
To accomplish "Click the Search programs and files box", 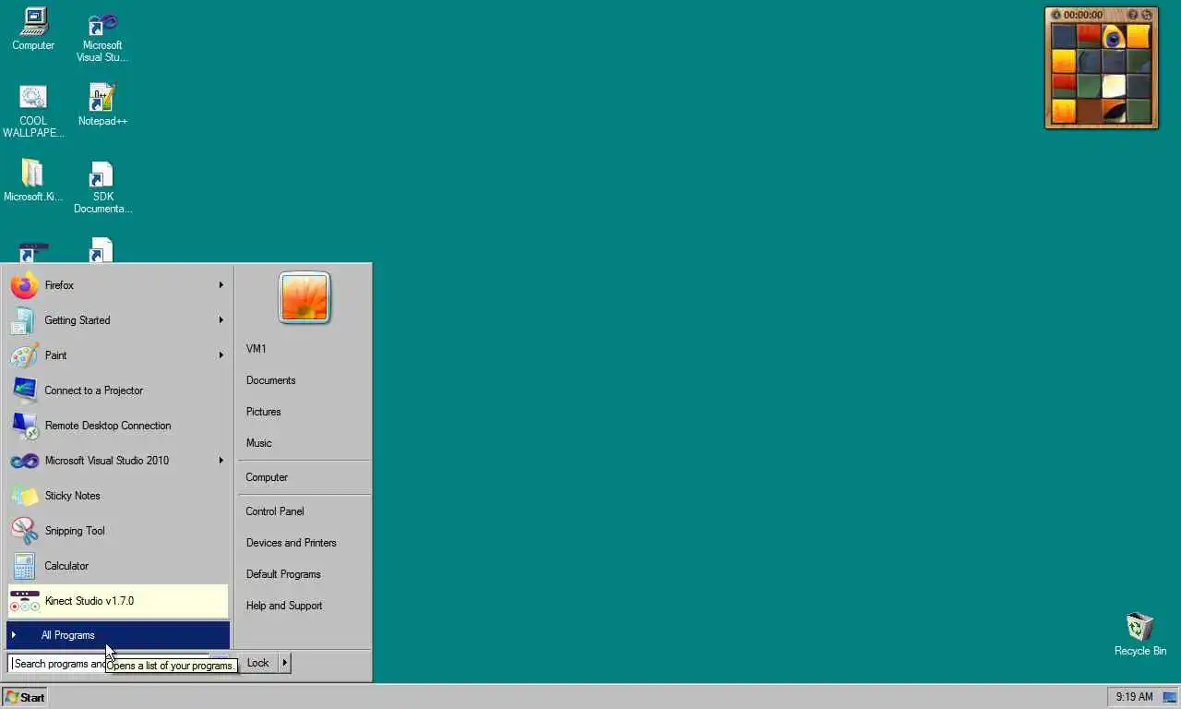I will tap(109, 663).
